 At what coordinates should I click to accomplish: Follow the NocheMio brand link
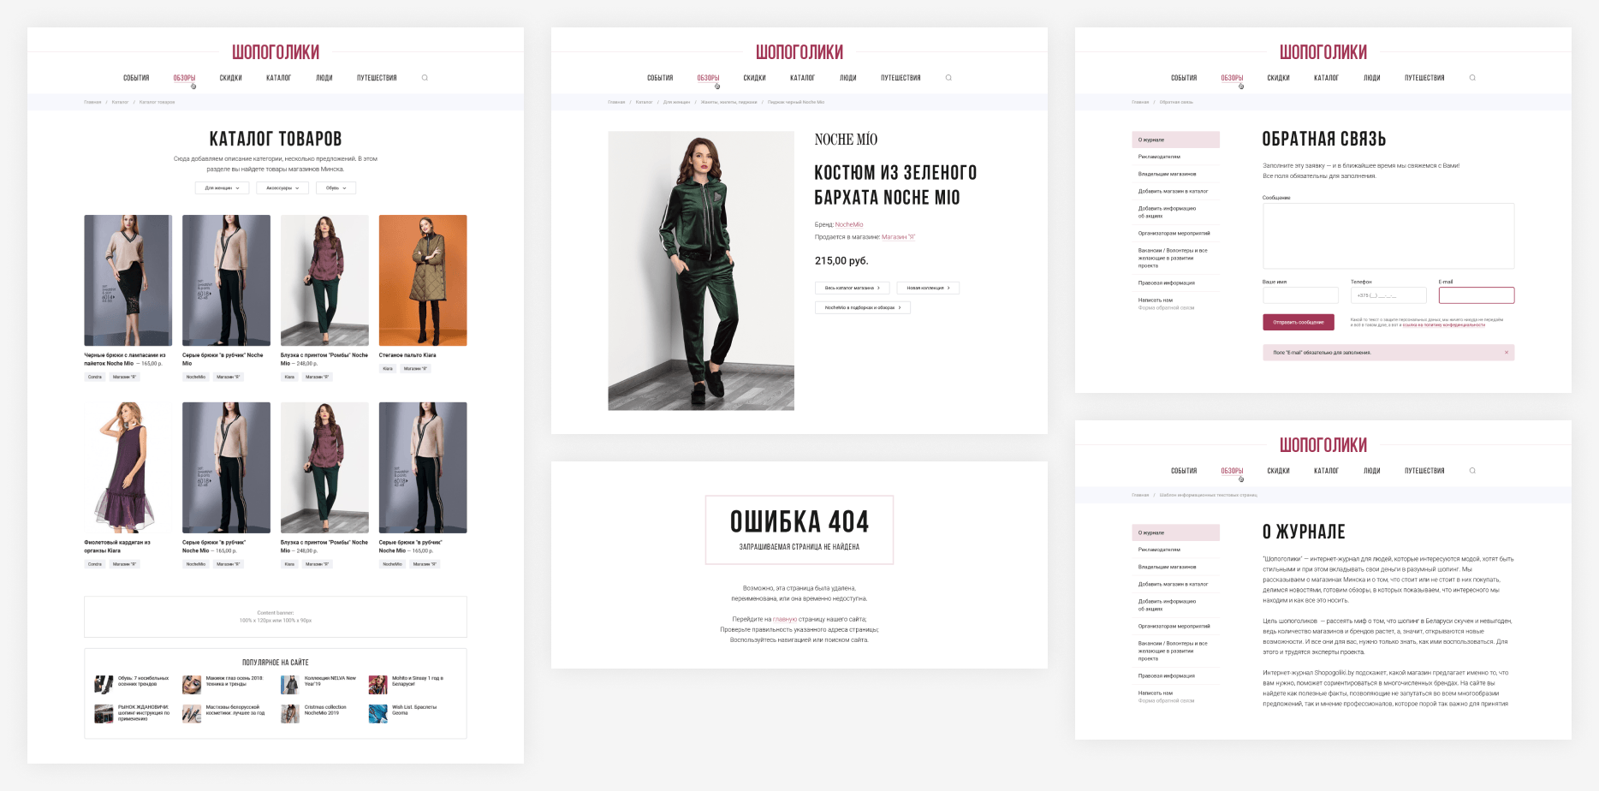click(x=849, y=224)
